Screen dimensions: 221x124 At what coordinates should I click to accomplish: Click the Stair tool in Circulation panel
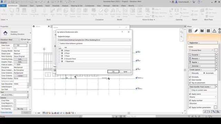coord(106,11)
